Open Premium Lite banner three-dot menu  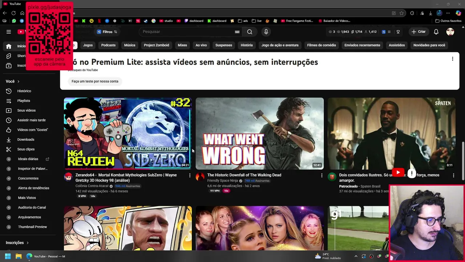click(x=452, y=59)
